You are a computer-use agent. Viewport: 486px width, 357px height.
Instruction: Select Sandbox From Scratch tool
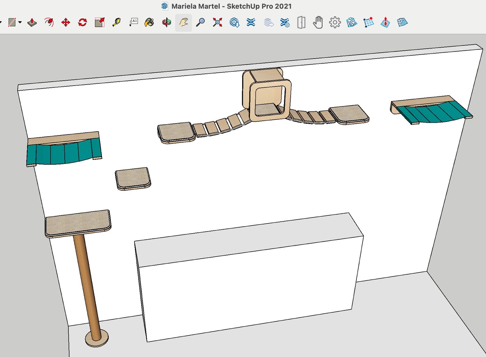368,22
